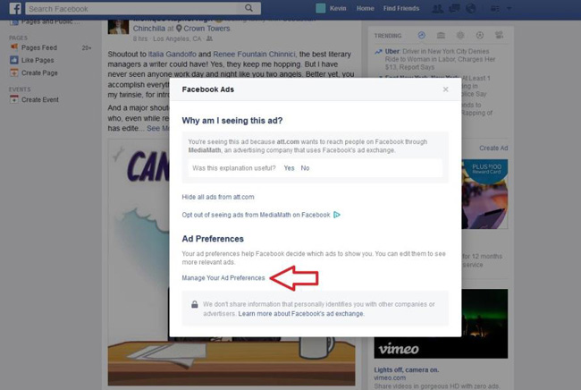This screenshot has height=390, width=581.
Task: Click the Facebook logo icon
Action: tap(15, 8)
